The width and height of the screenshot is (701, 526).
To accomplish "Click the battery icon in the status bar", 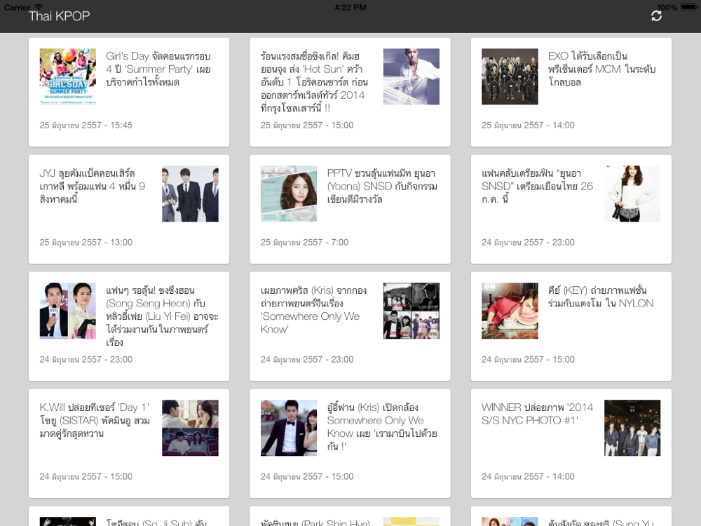I will point(688,7).
